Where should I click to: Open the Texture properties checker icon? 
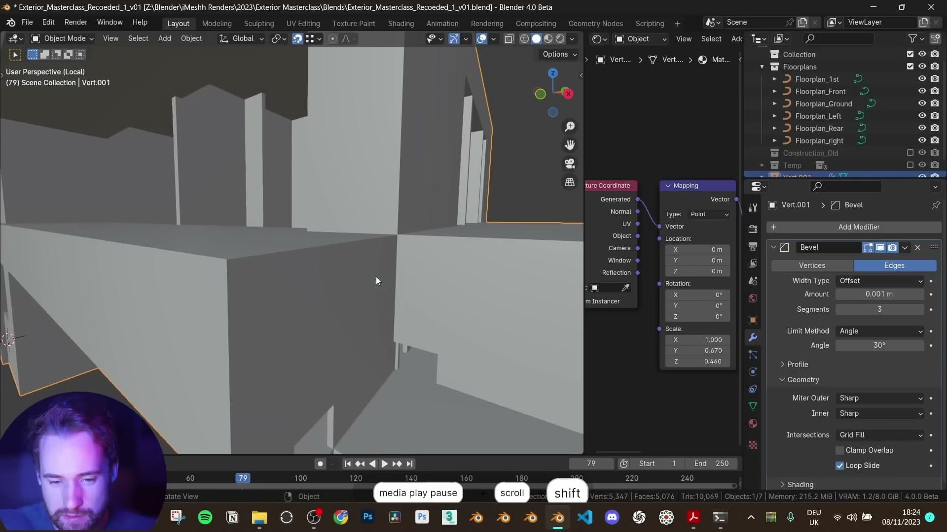753,445
